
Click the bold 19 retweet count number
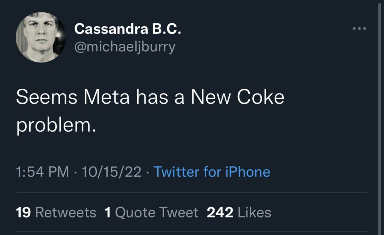point(23,213)
